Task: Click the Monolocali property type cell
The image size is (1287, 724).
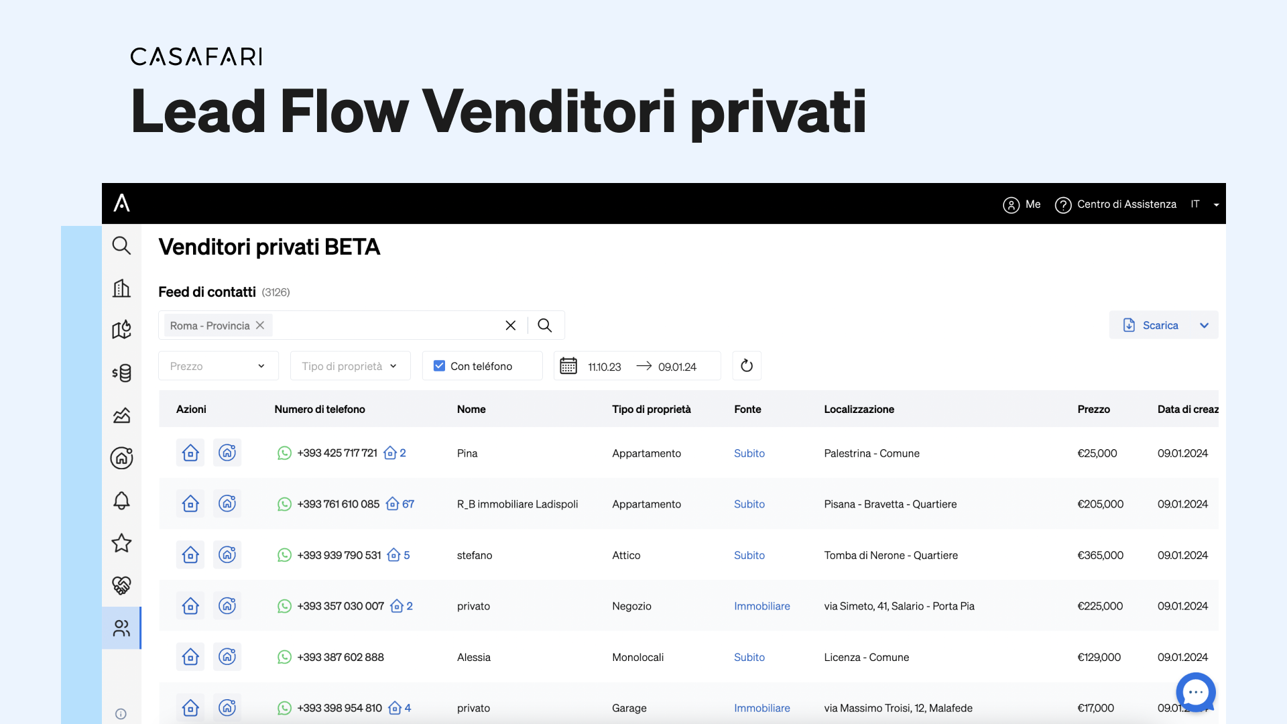Action: point(638,658)
